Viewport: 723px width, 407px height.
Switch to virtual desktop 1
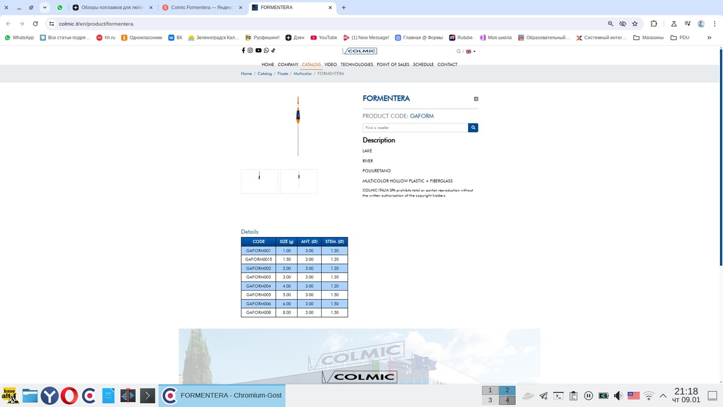point(490,391)
